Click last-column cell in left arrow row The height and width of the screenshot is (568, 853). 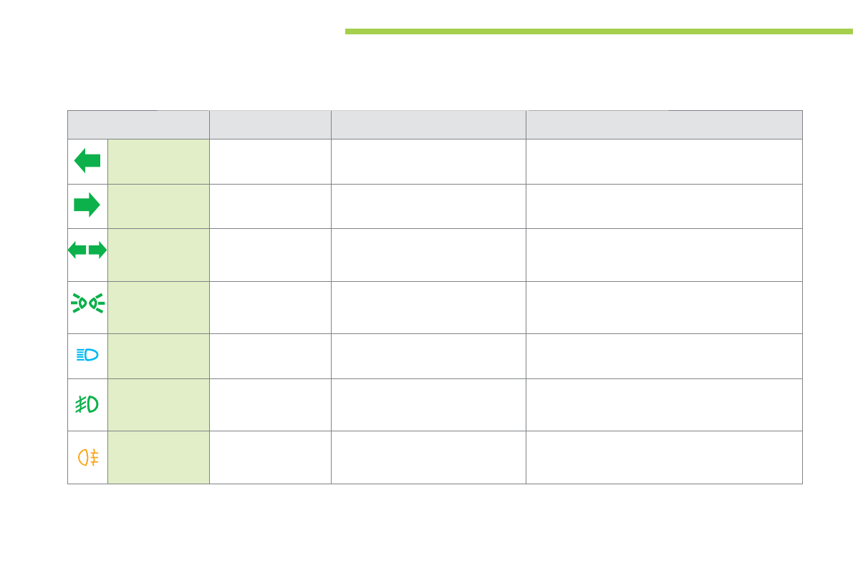(x=664, y=162)
